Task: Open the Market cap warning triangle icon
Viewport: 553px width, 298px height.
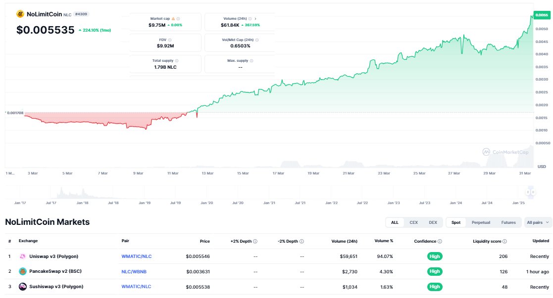Action: (x=173, y=19)
